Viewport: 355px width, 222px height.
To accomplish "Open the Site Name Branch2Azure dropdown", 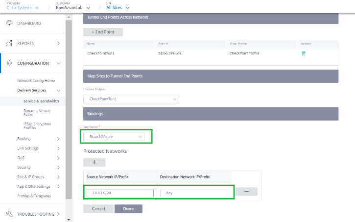I will point(114,137).
